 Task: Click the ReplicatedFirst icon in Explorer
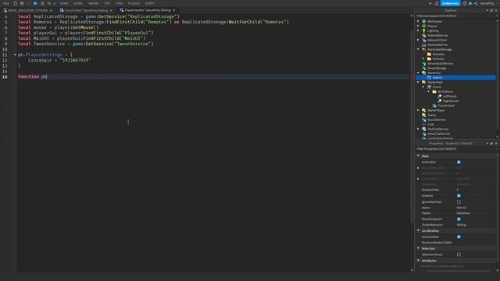click(423, 45)
